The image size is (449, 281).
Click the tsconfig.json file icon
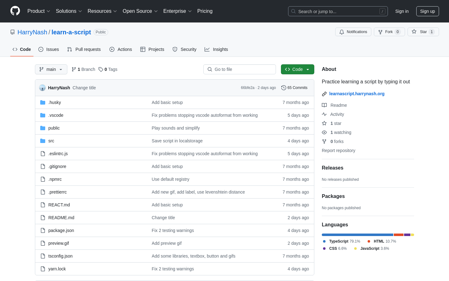[x=43, y=256]
